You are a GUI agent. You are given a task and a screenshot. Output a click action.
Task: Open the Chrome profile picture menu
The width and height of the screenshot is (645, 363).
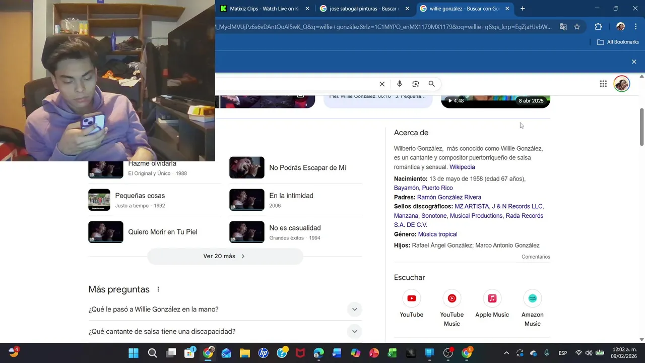click(621, 27)
